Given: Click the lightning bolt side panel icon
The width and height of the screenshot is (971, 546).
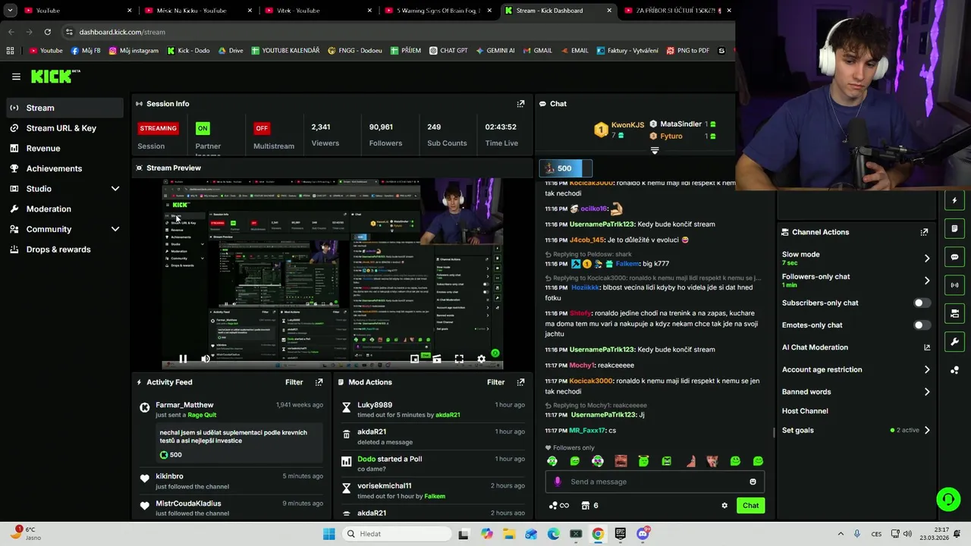Looking at the screenshot, I should point(954,200).
